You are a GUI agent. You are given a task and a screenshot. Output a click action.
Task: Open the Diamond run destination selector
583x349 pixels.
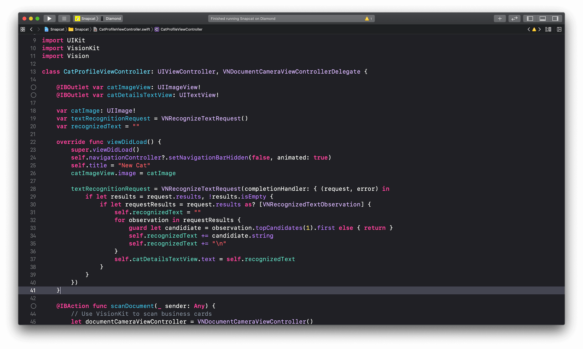(x=113, y=19)
